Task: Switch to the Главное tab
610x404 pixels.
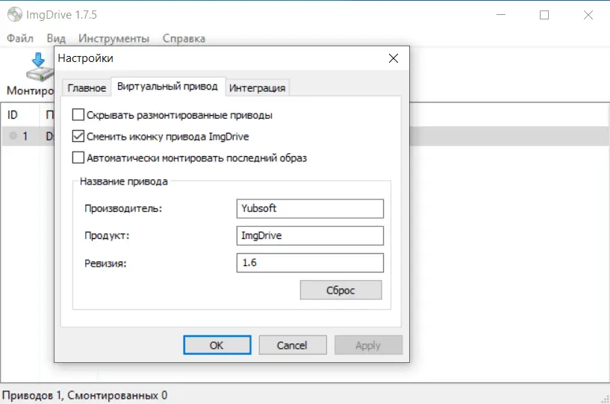Action: pos(87,88)
